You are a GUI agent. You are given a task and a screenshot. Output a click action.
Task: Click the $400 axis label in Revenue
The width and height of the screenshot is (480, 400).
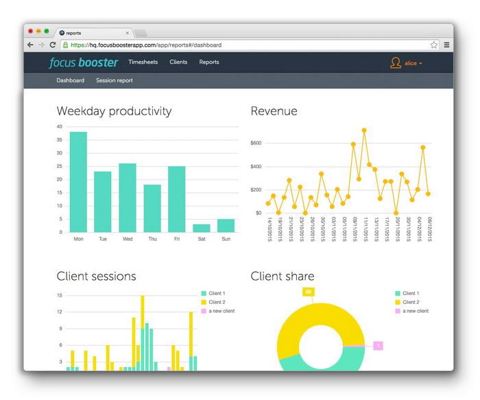coord(256,166)
